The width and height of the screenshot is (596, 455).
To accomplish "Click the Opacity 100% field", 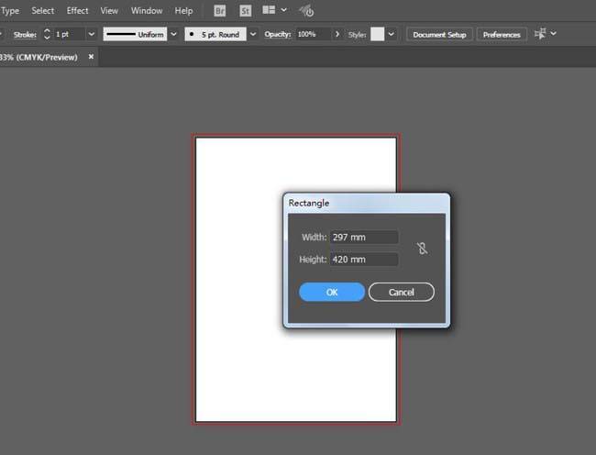I will 313,34.
